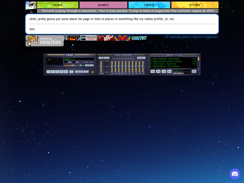The width and height of the screenshot is (244, 183).
Task: Open the NEWS navigation tab
Action: tap(149, 5)
